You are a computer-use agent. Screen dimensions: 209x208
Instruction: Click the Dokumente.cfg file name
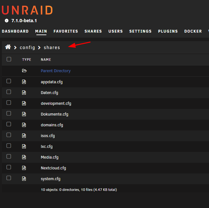point(55,114)
